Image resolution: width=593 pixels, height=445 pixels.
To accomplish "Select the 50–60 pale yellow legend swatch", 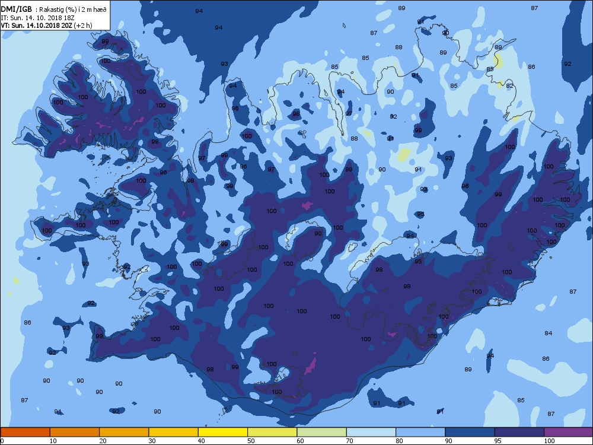I will point(272,432).
